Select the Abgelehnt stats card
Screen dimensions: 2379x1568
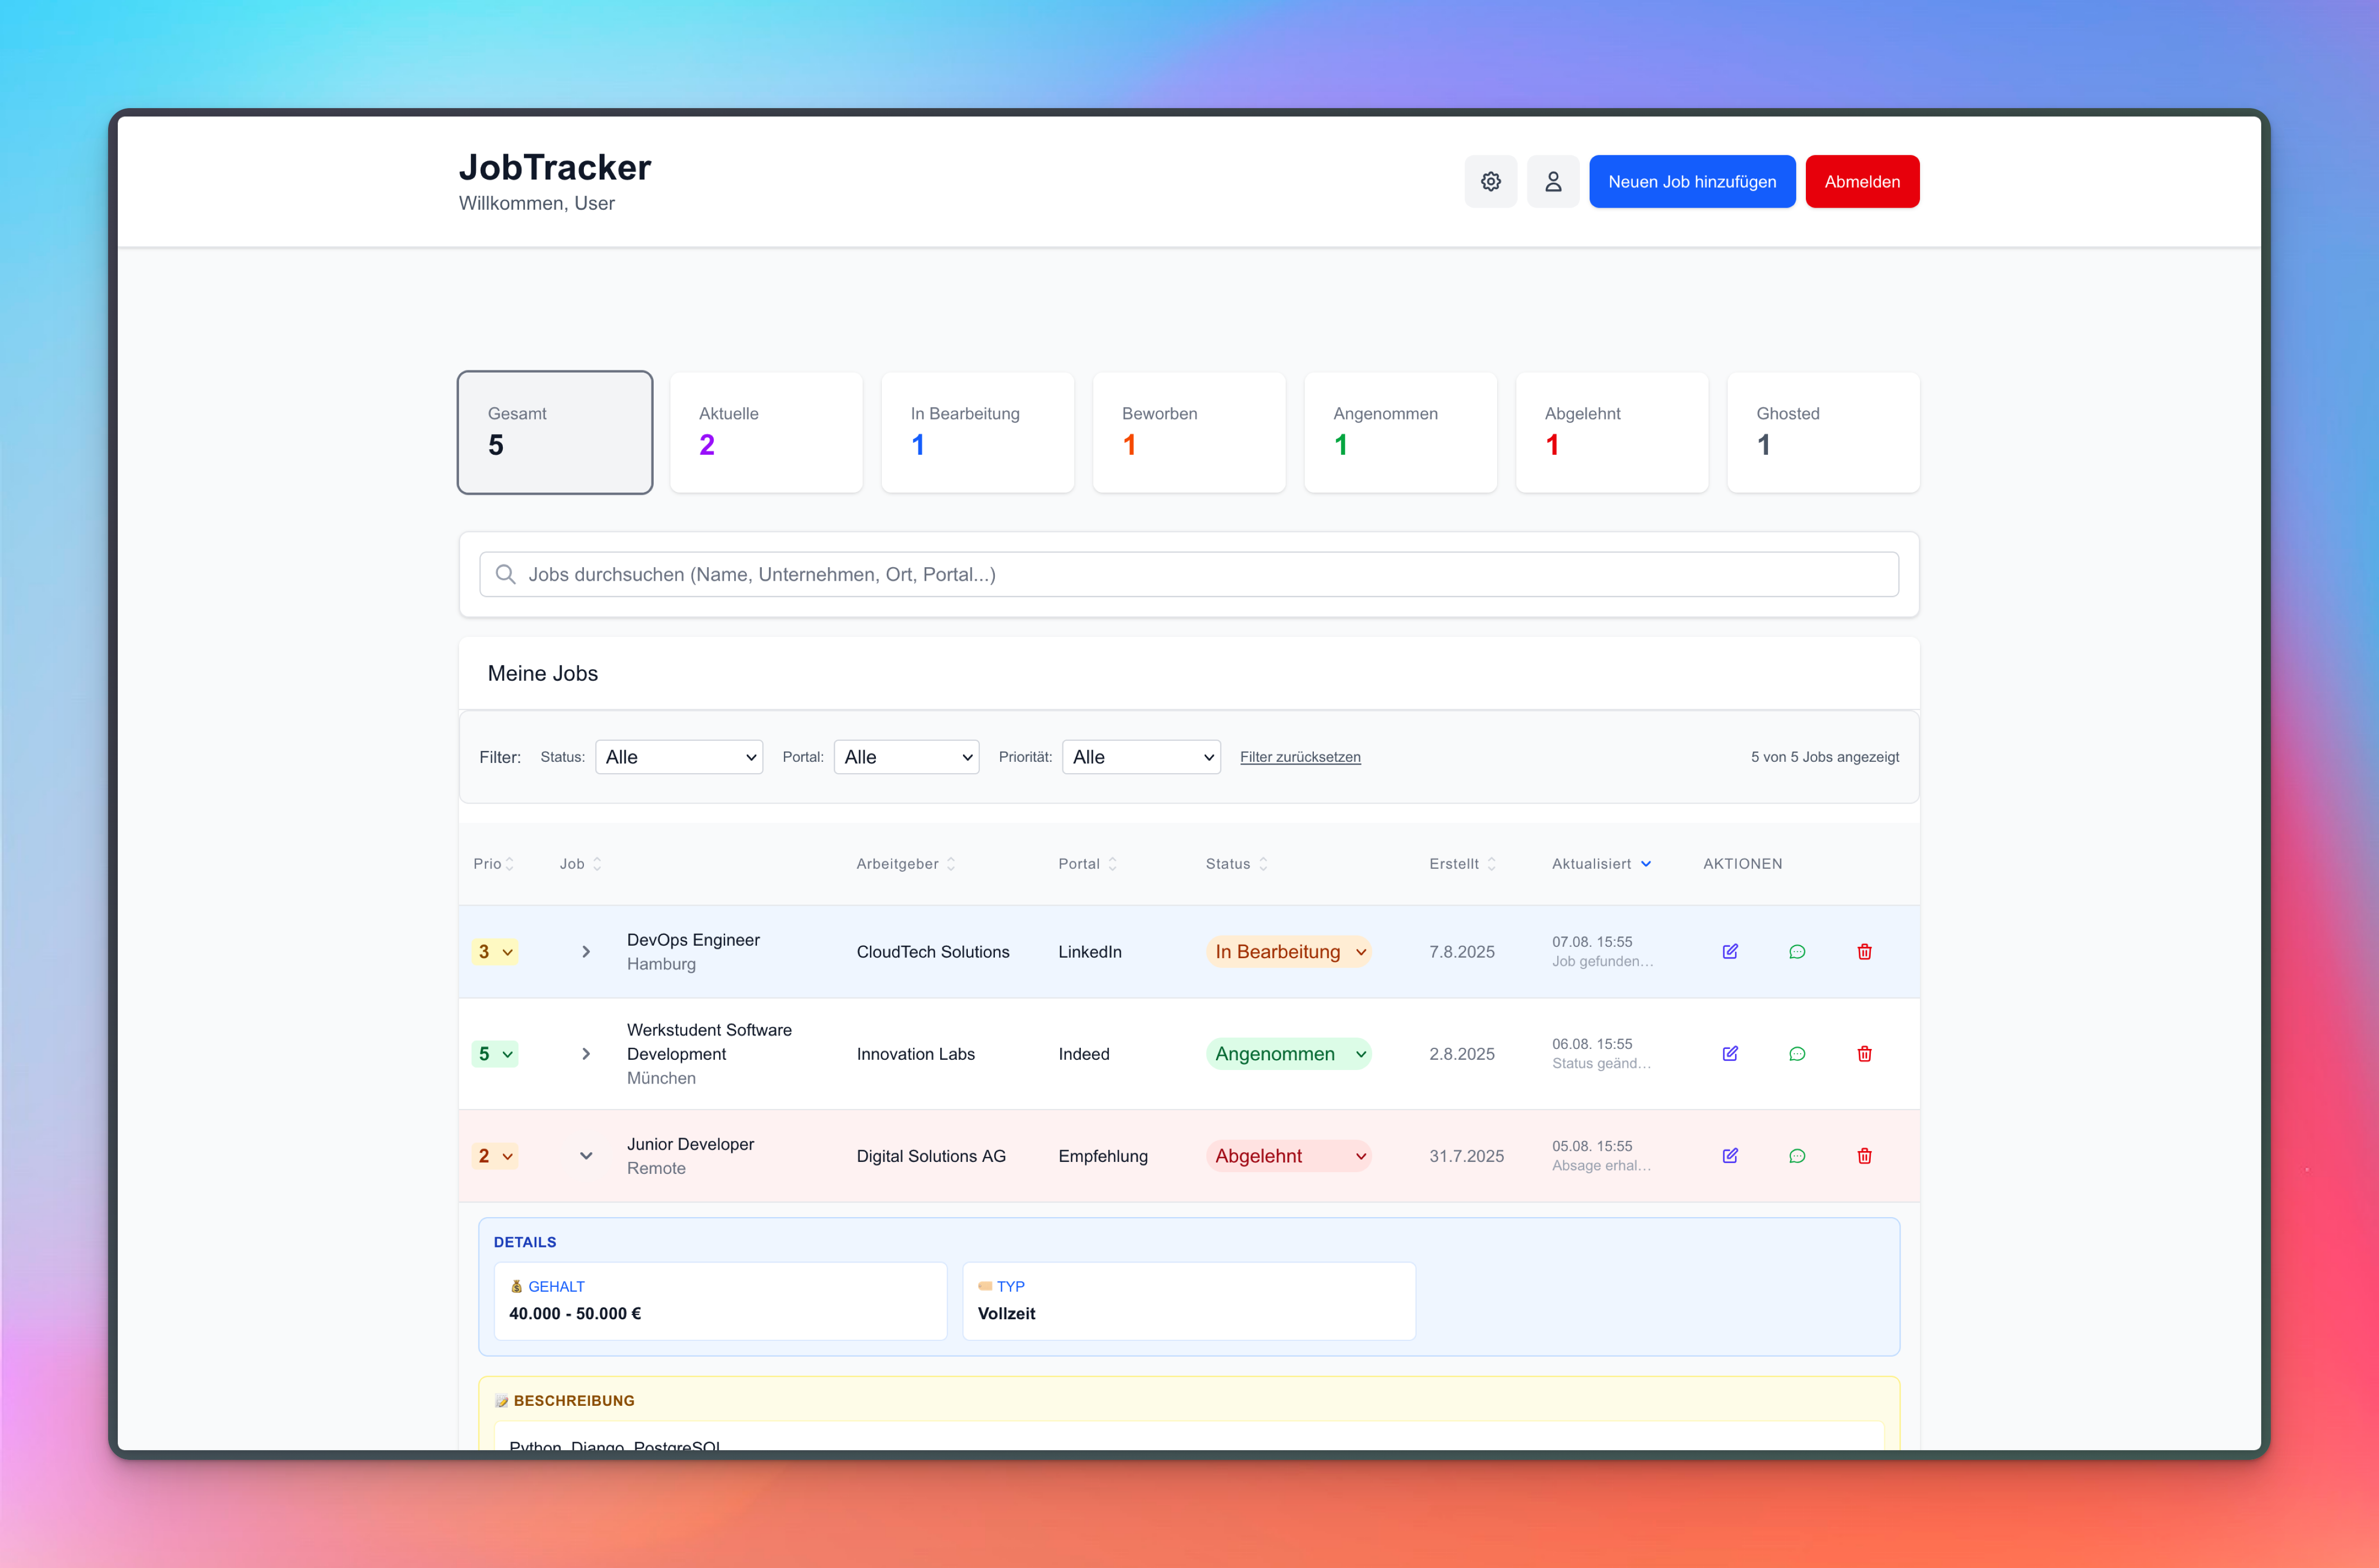1611,432
